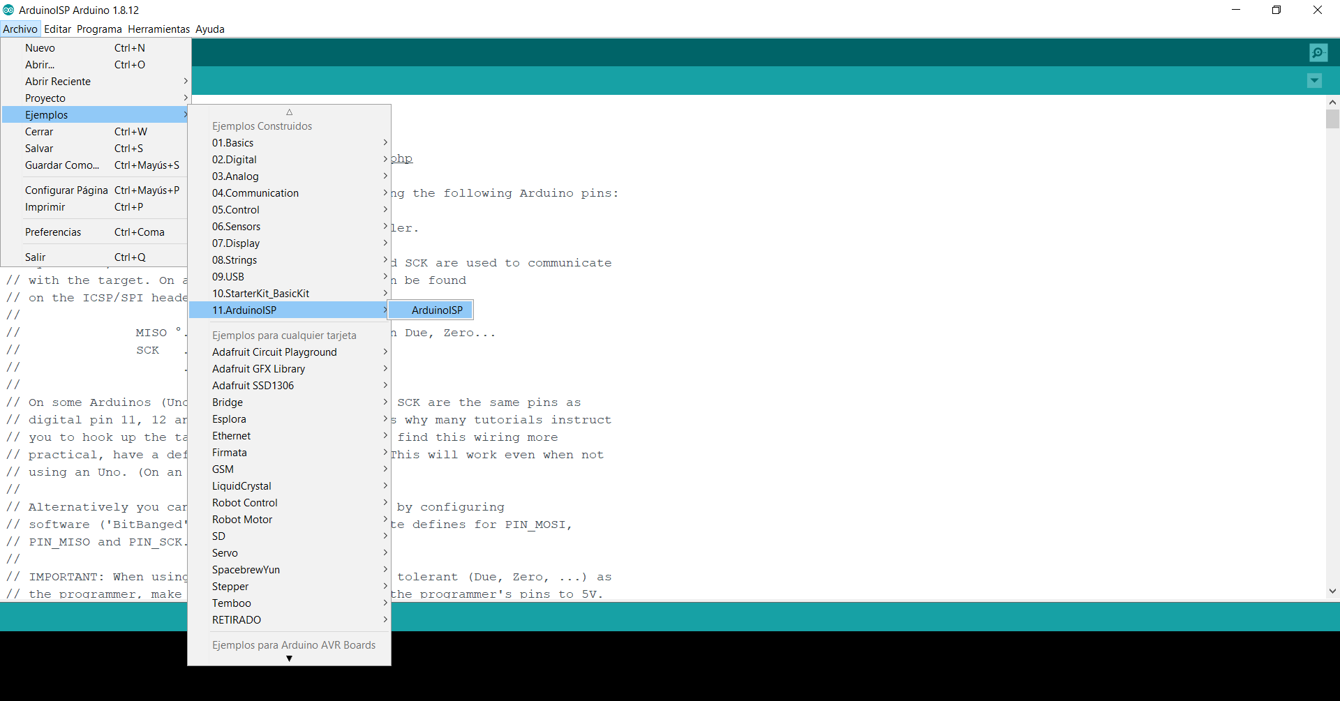Click the editor scrollbar up arrow
This screenshot has height=701, width=1340.
pyautogui.click(x=1332, y=102)
